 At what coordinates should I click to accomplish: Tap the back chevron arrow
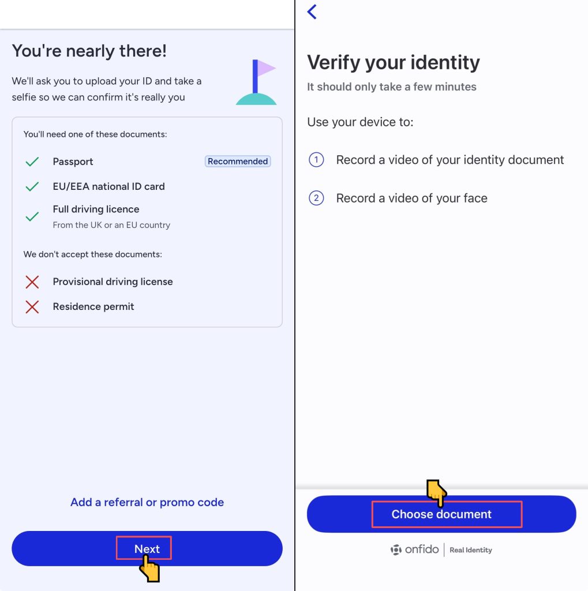click(312, 12)
